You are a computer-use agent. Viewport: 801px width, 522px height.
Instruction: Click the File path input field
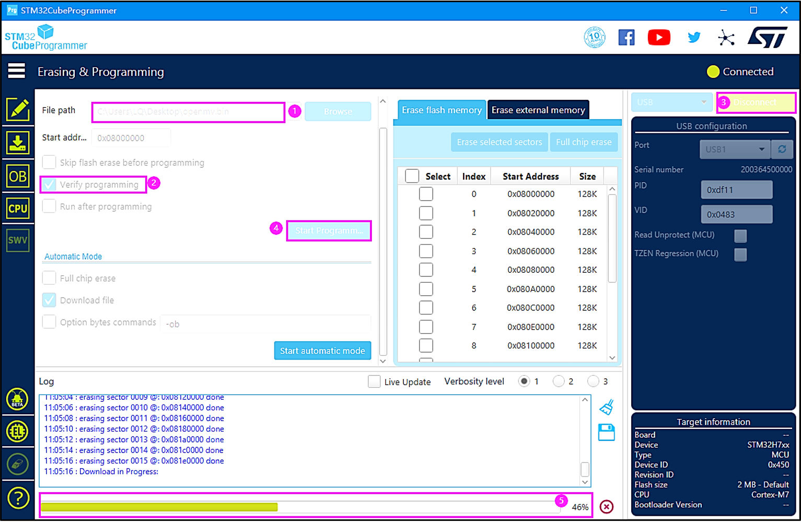click(189, 112)
